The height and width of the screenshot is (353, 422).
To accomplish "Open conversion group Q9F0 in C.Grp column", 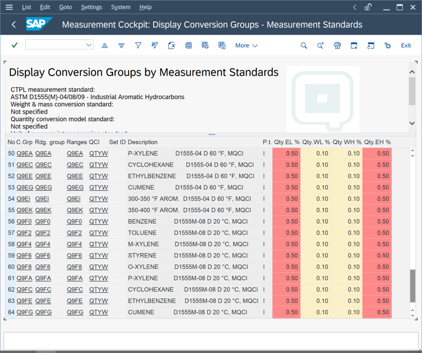I will pos(24,221).
